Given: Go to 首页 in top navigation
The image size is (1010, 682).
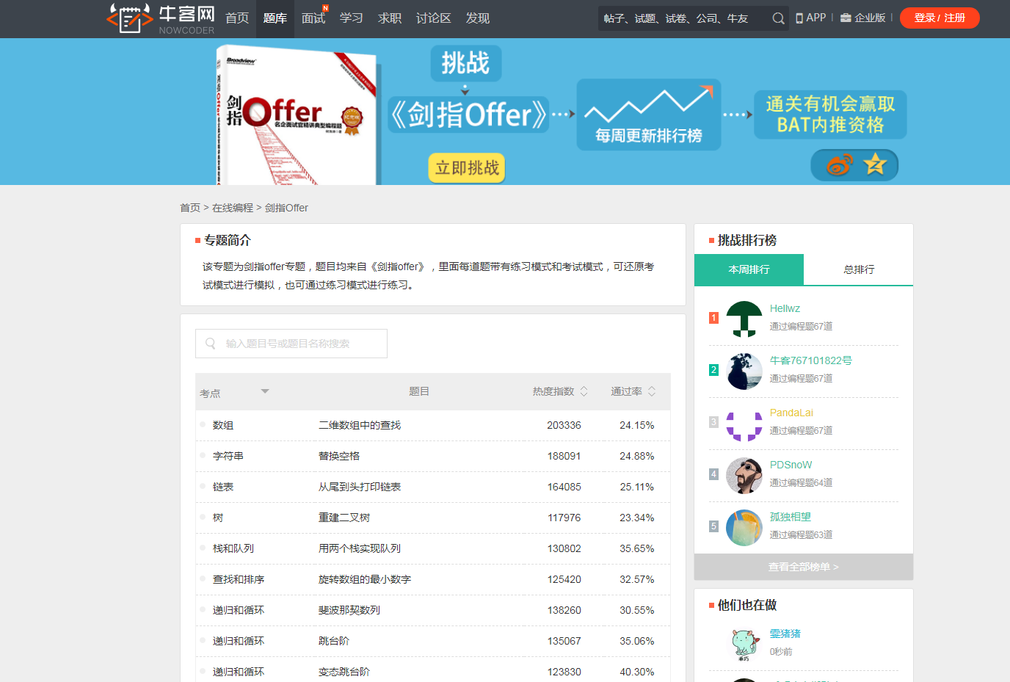Looking at the screenshot, I should 237,18.
